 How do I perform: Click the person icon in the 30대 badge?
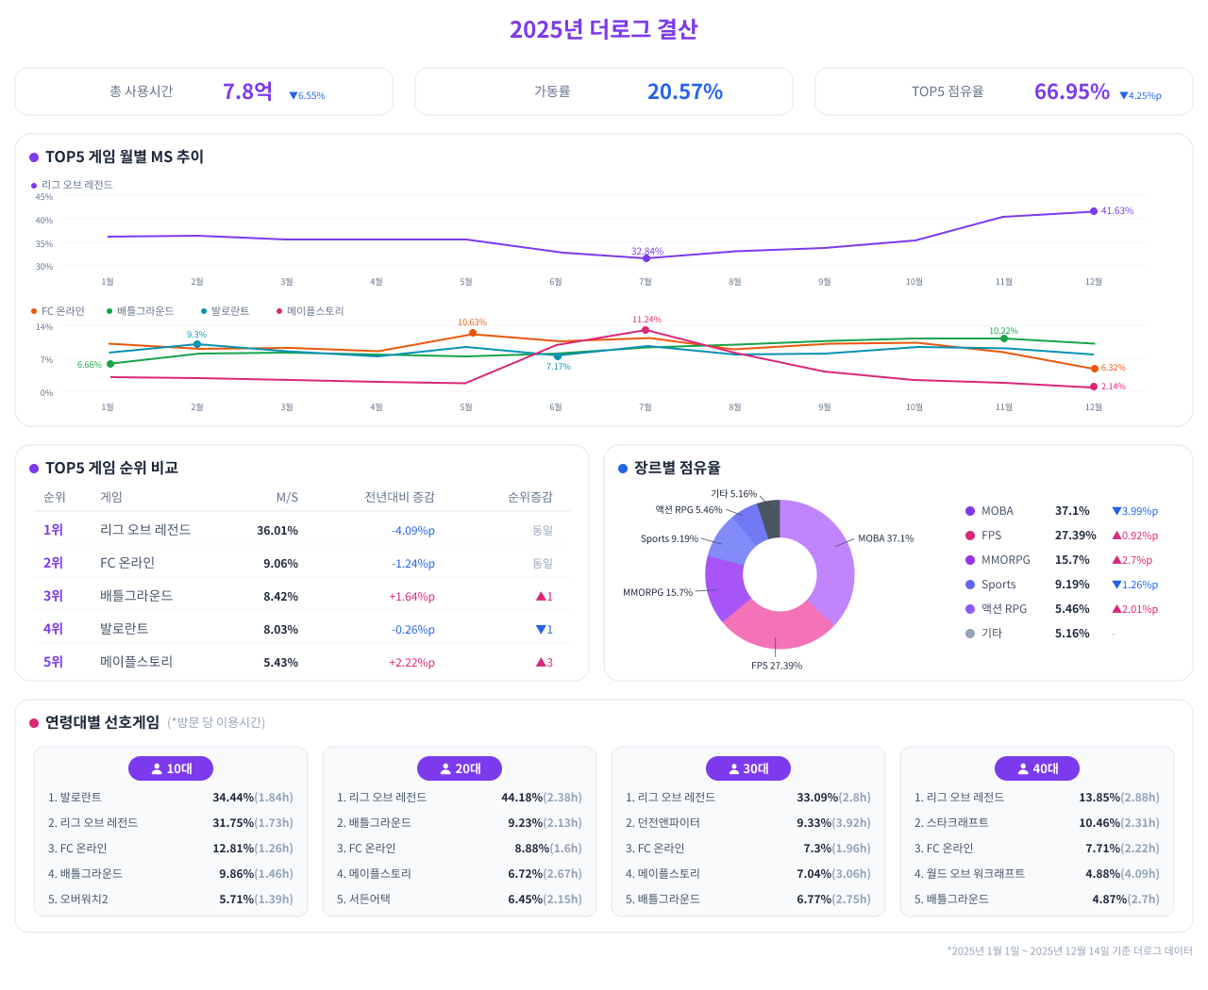(733, 768)
